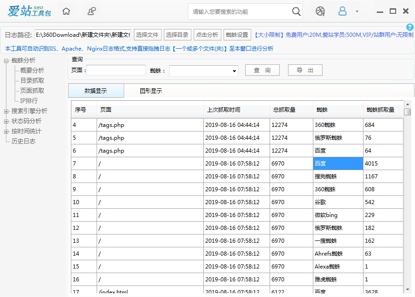
Task: Click the 搜狗蜘蛛 cell in row 8
Action: [x=338, y=177]
